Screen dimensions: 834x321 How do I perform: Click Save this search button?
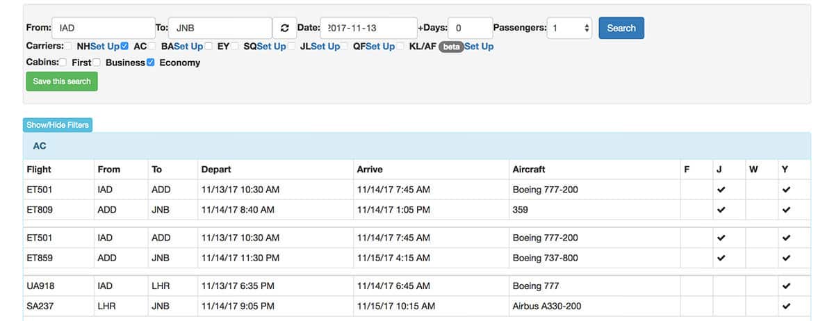click(x=62, y=81)
